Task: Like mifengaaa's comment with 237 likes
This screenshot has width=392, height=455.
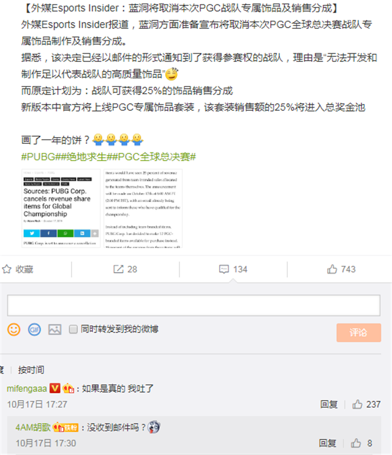Action: 357,404
